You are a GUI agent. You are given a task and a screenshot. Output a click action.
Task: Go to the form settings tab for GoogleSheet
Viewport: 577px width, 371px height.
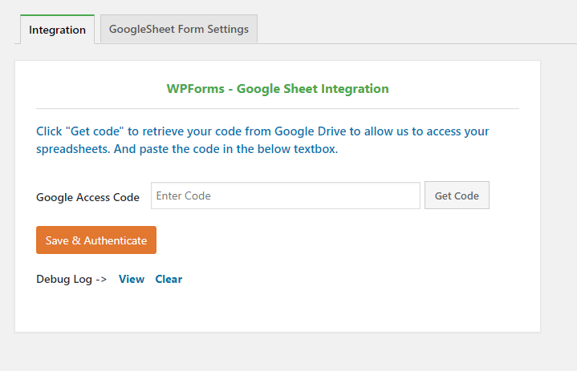point(178,29)
